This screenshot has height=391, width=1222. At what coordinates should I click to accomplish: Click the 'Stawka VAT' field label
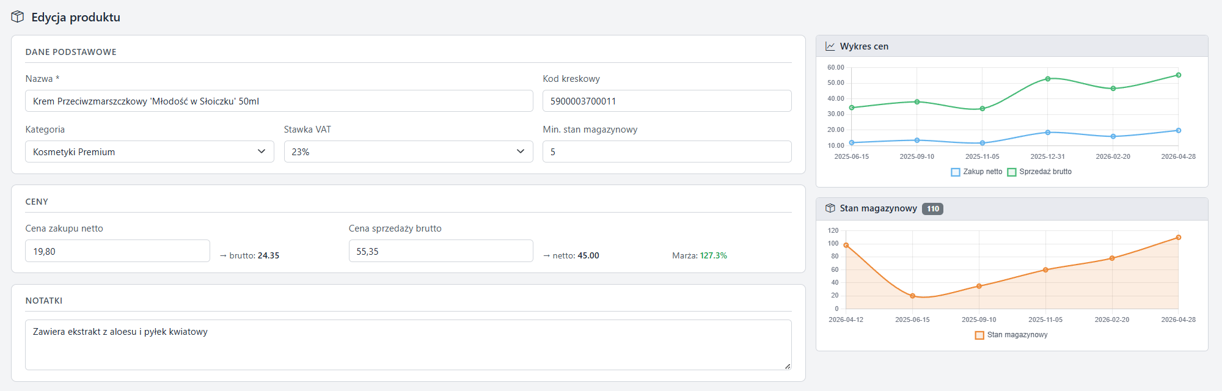(x=307, y=130)
